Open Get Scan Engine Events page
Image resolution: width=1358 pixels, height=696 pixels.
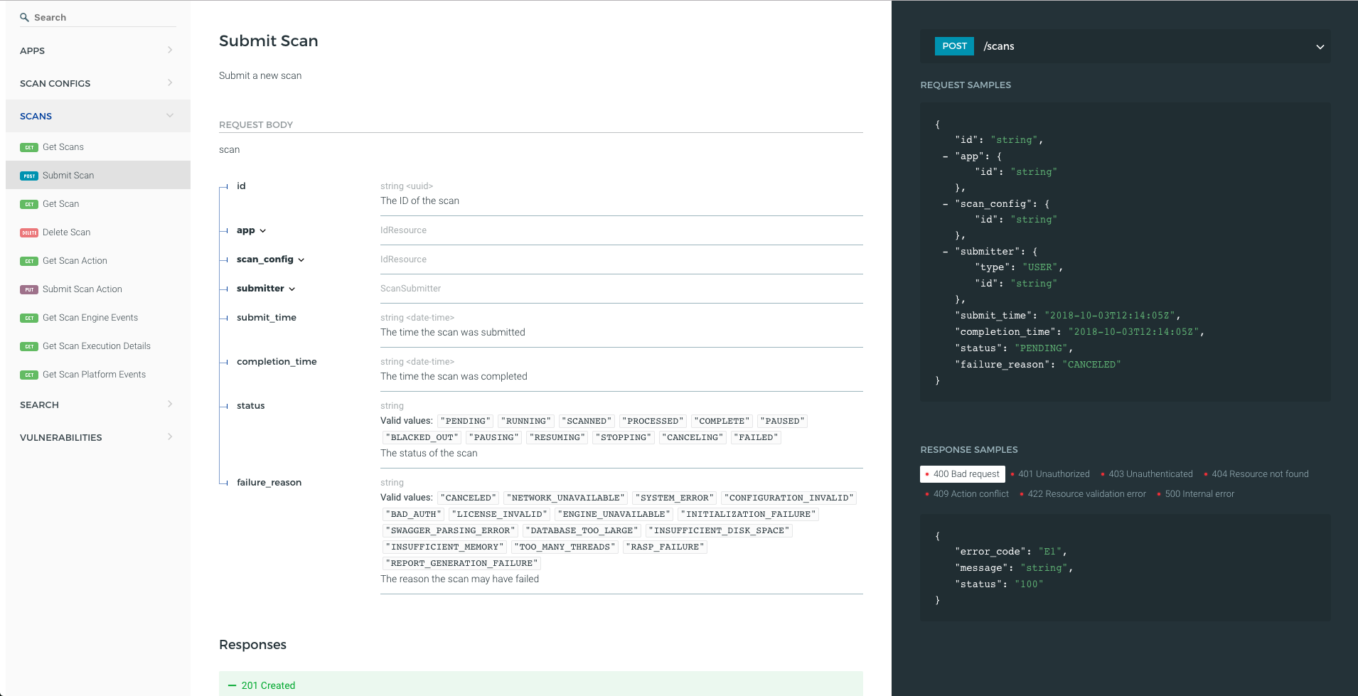[90, 318]
